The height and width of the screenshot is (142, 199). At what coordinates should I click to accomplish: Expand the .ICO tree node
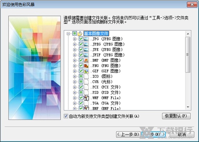[x=75, y=77]
